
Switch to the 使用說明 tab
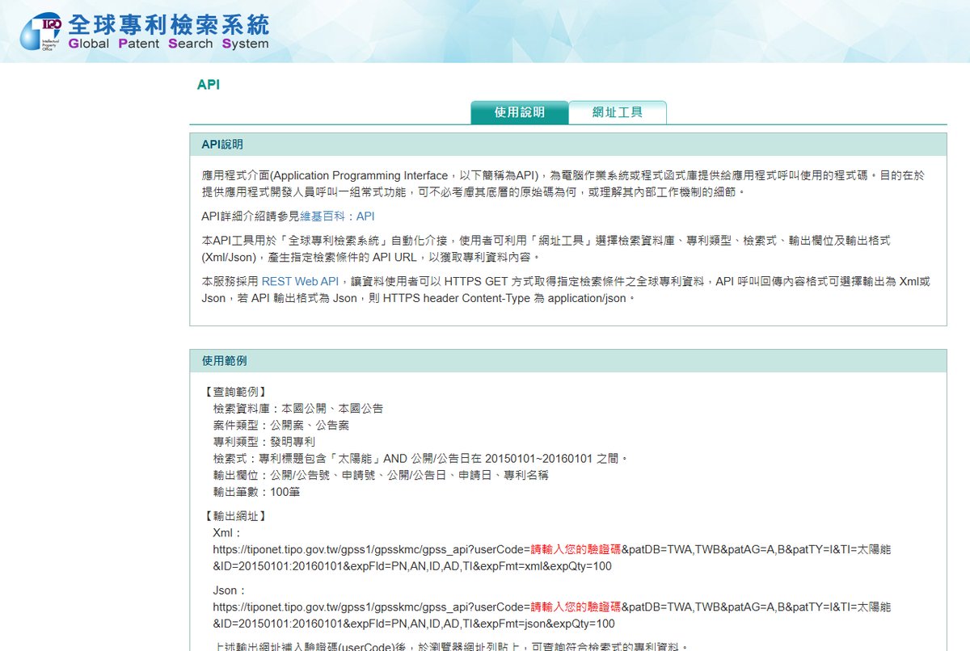click(x=519, y=112)
